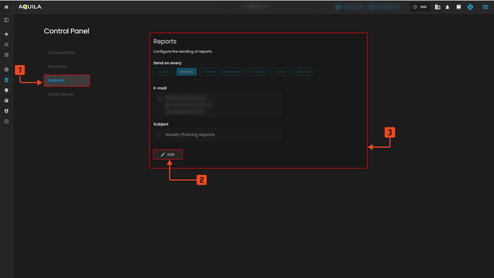Viewport: 494px width, 278px height.
Task: Open the shield icon in the sidebar
Action: 6,90
